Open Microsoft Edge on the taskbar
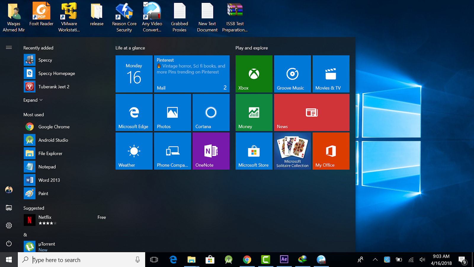Viewport: 474px width, 267px height. point(173,260)
